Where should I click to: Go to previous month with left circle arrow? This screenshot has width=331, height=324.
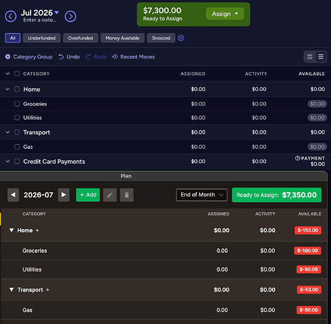(x=10, y=16)
